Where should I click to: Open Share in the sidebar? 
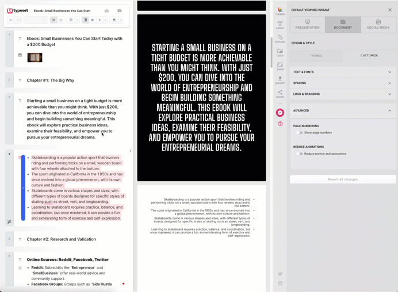[280, 94]
